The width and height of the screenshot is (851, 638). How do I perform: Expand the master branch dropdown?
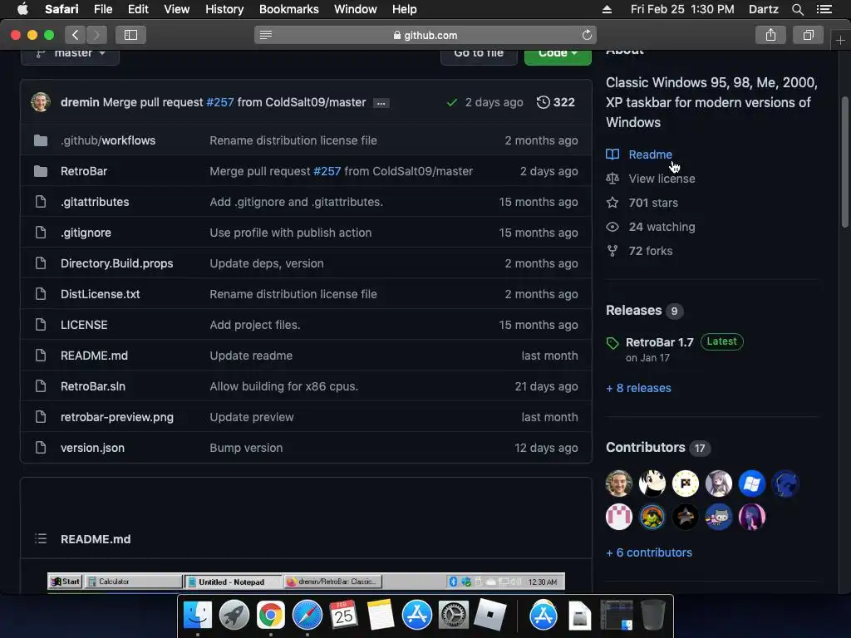[x=70, y=56]
